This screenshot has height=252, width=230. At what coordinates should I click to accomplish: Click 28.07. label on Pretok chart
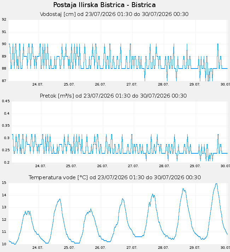pos(164,166)
